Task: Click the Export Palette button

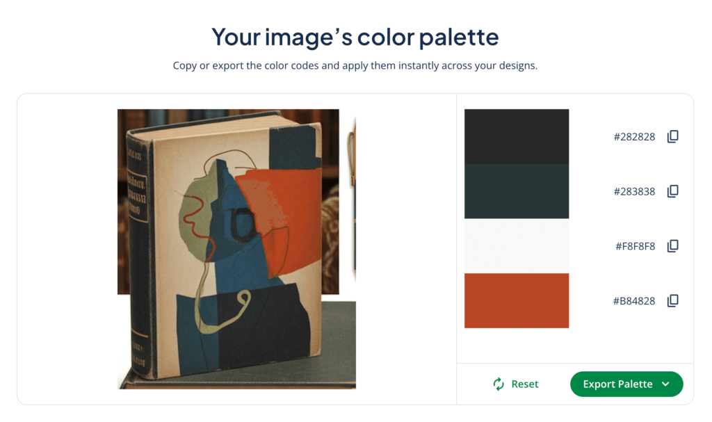Action: tap(626, 384)
